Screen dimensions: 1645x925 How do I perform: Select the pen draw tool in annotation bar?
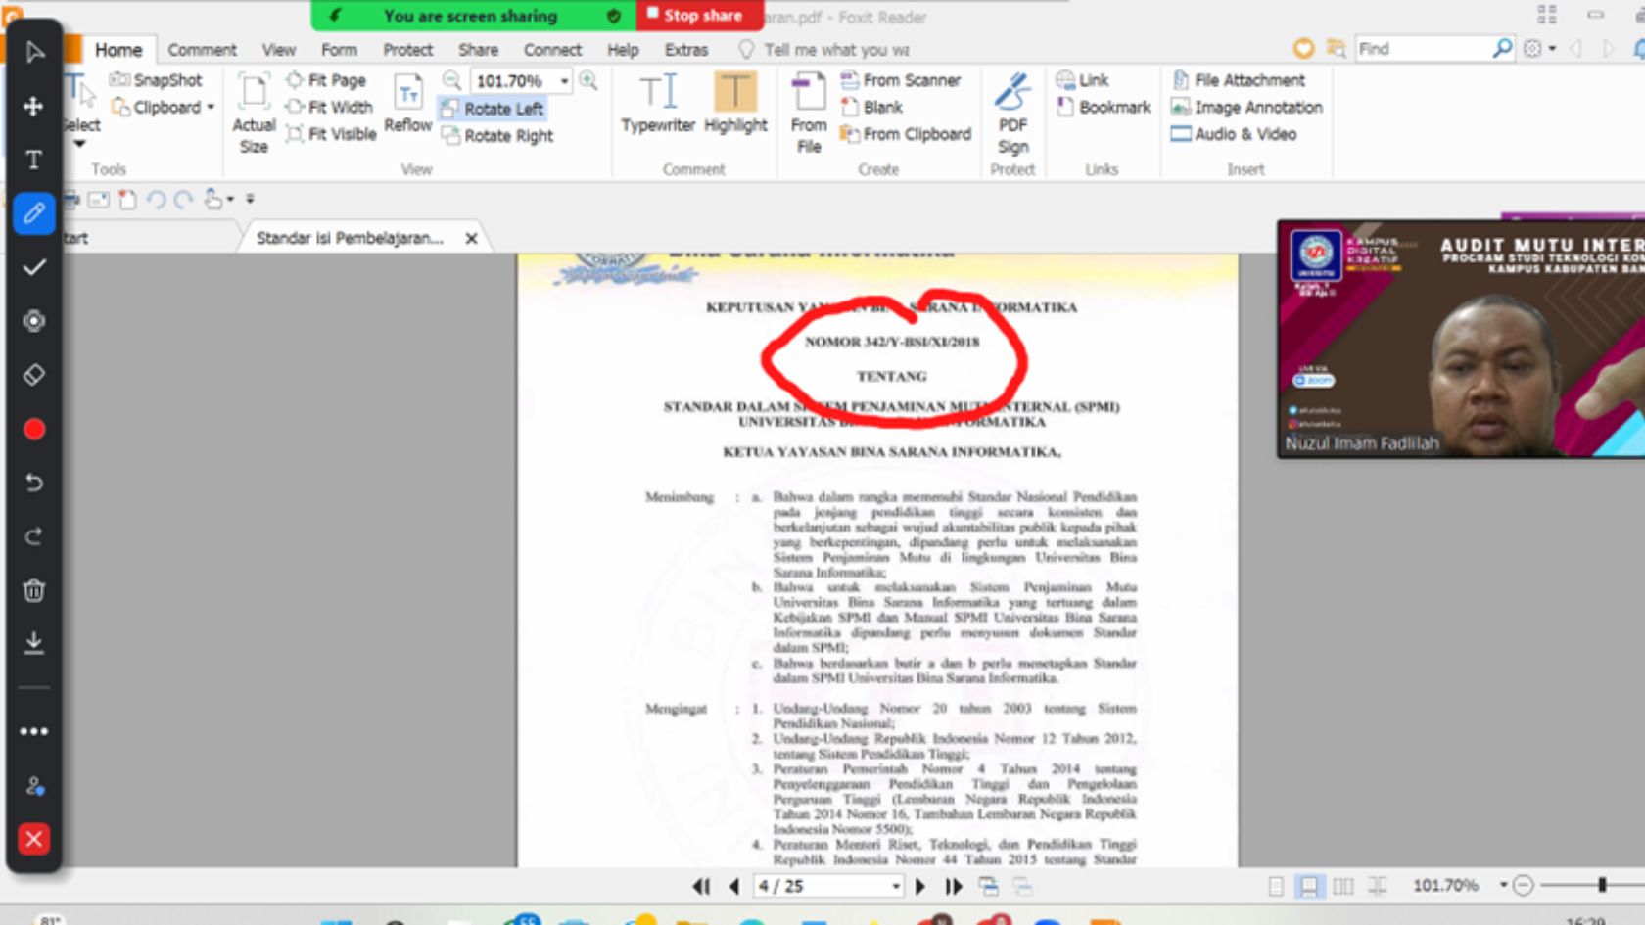tap(34, 213)
